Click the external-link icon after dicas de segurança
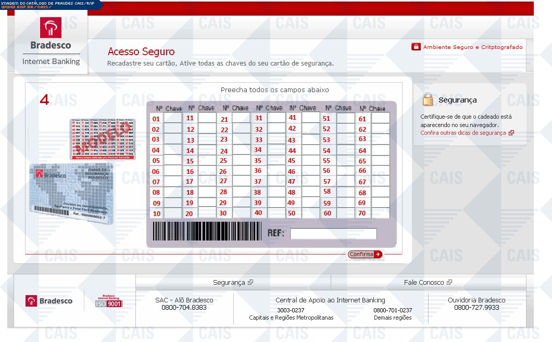 coord(511,133)
